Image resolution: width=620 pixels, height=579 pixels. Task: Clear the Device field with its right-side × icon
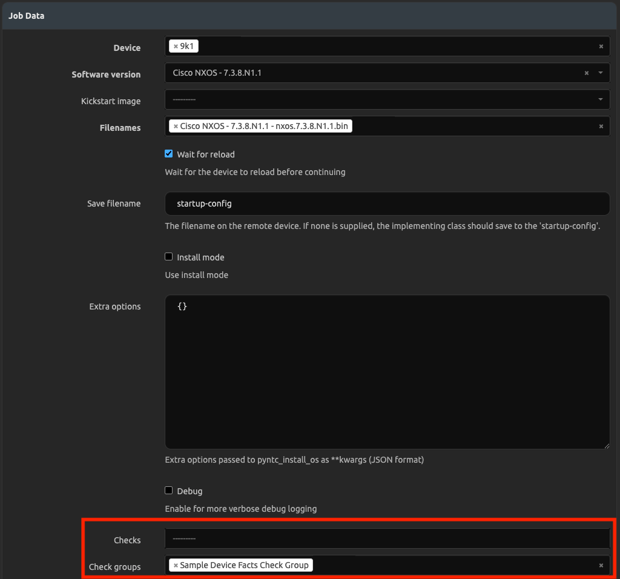tap(601, 45)
